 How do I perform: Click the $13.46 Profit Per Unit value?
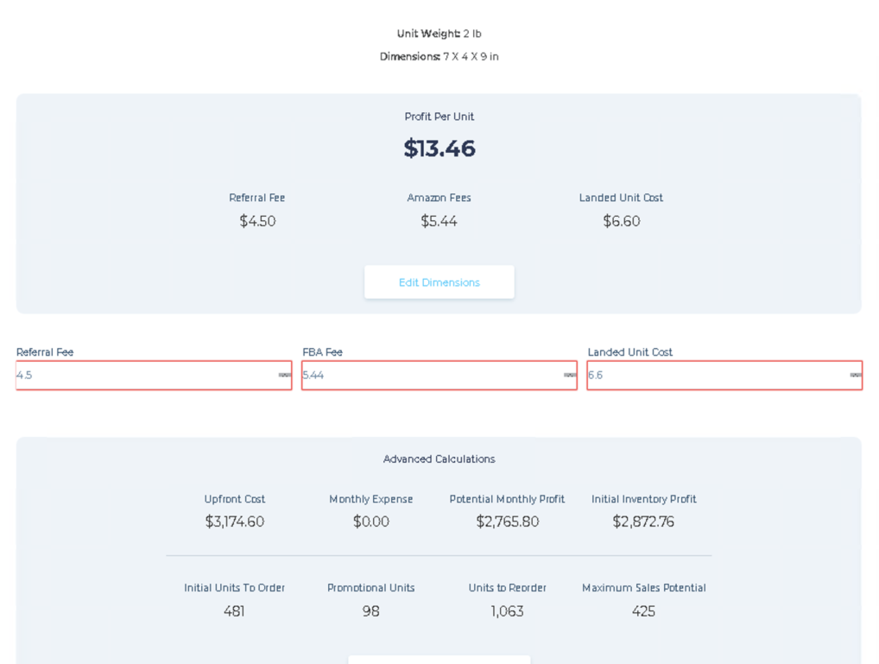pos(439,149)
